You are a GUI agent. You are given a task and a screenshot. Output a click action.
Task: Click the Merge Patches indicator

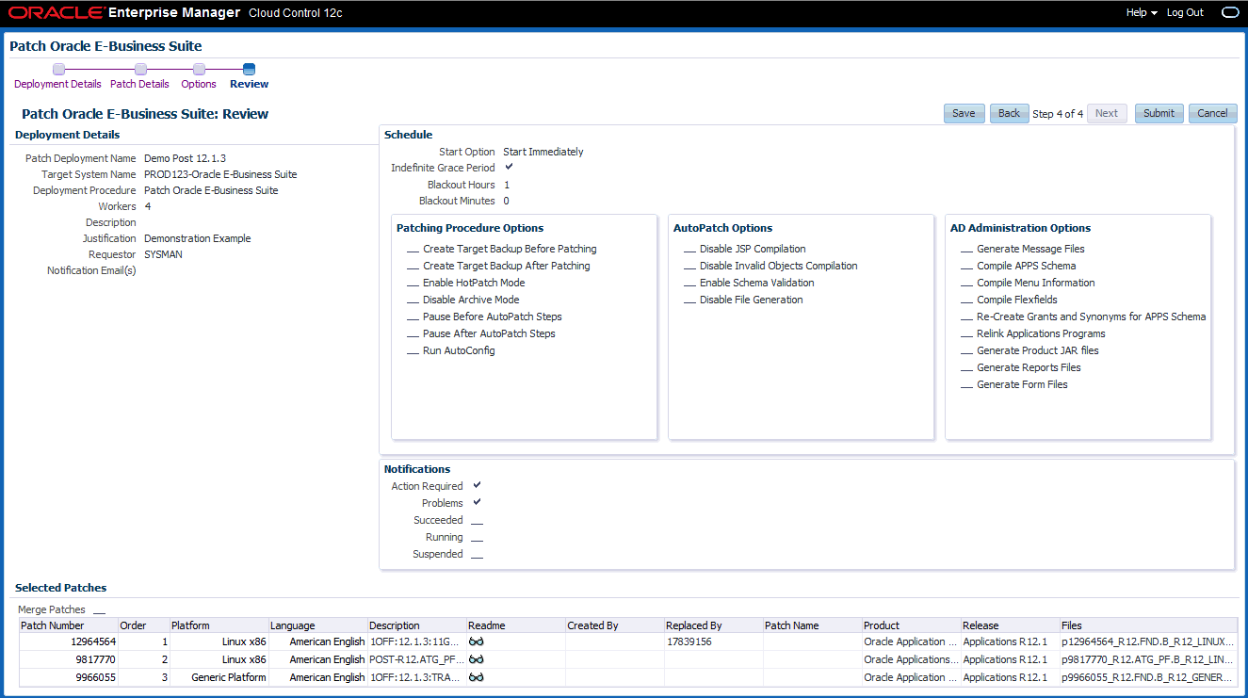coord(100,610)
